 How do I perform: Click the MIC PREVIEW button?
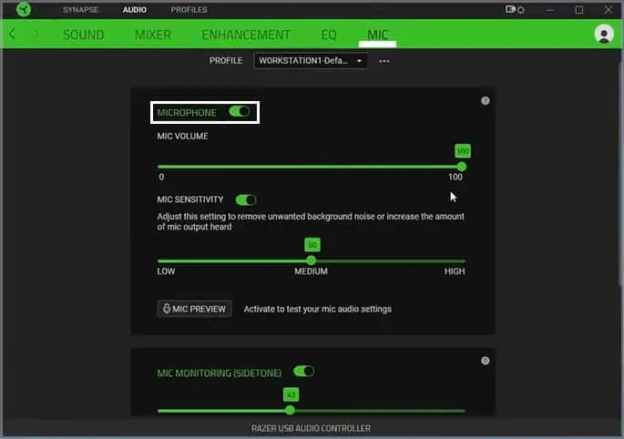point(195,309)
